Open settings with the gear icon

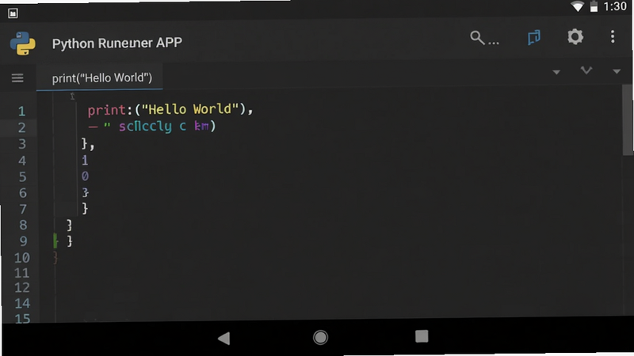(x=575, y=36)
